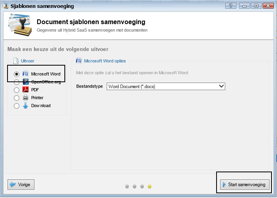Click the Uitvoer document icon

(x=16, y=61)
